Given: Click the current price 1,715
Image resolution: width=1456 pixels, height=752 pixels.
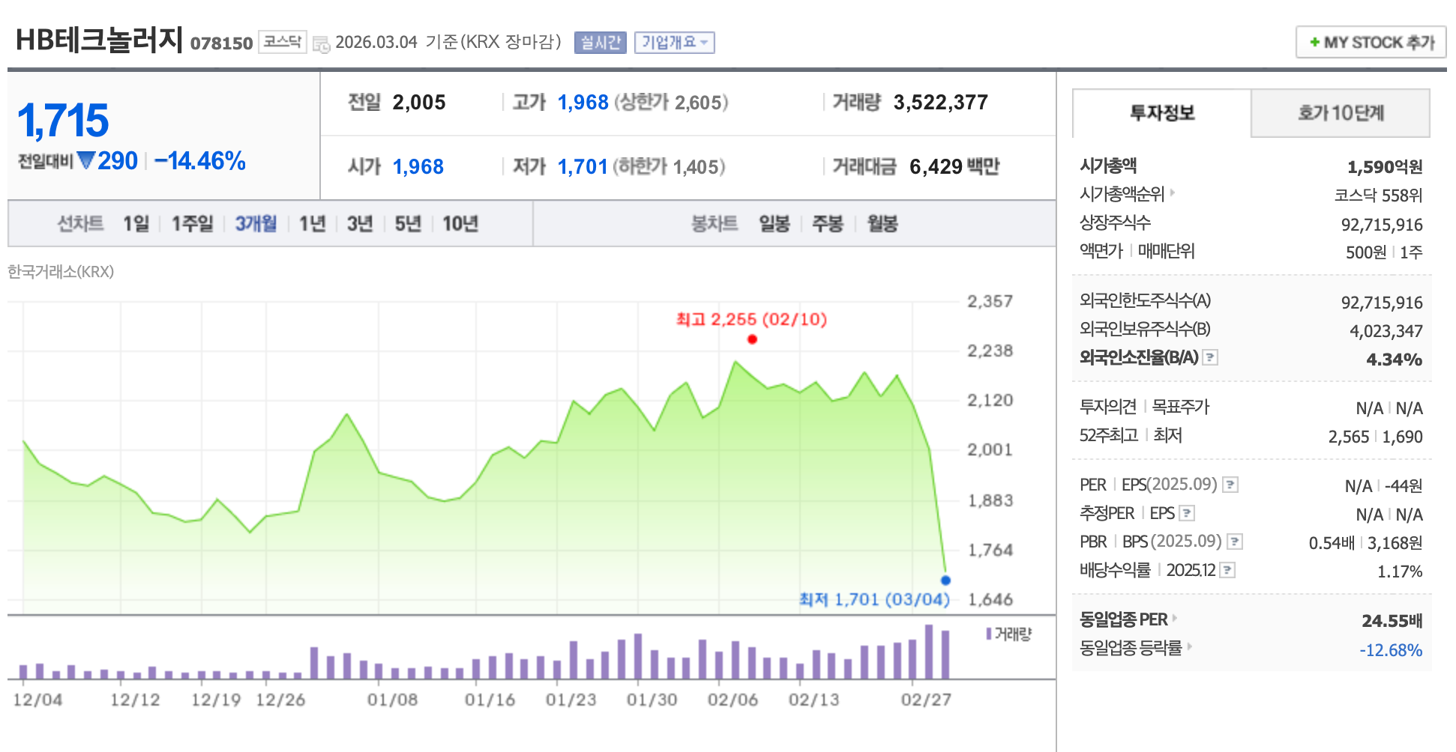Looking at the screenshot, I should click(63, 121).
